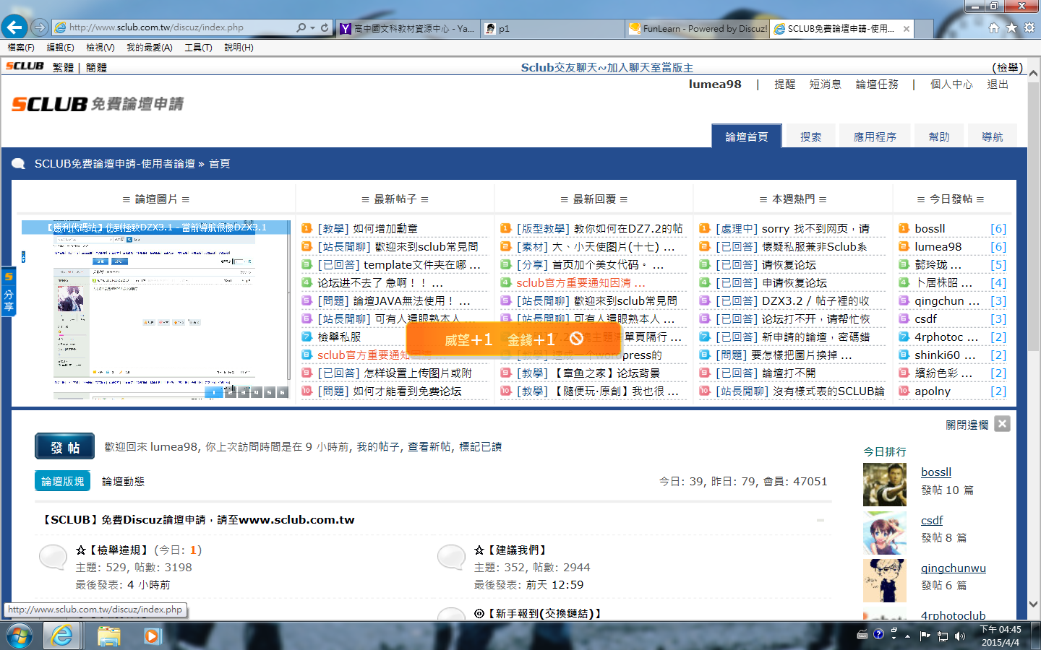The image size is (1041, 650).
Task: Open the 查看新帖 link
Action: click(430, 447)
